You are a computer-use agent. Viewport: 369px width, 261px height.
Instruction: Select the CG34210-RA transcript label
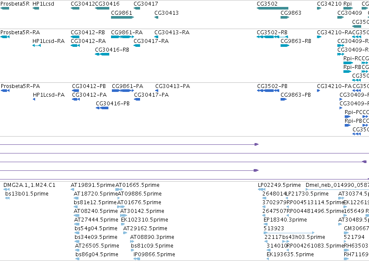click(x=334, y=32)
